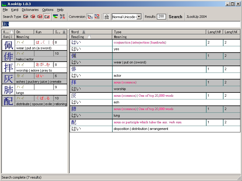Click the 'lungs' meaning text
Image resolution: width=242 pixels, height=181 pixels.
tap(20, 93)
